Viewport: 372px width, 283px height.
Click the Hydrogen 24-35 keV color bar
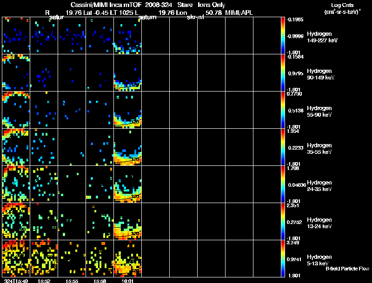coord(283,184)
